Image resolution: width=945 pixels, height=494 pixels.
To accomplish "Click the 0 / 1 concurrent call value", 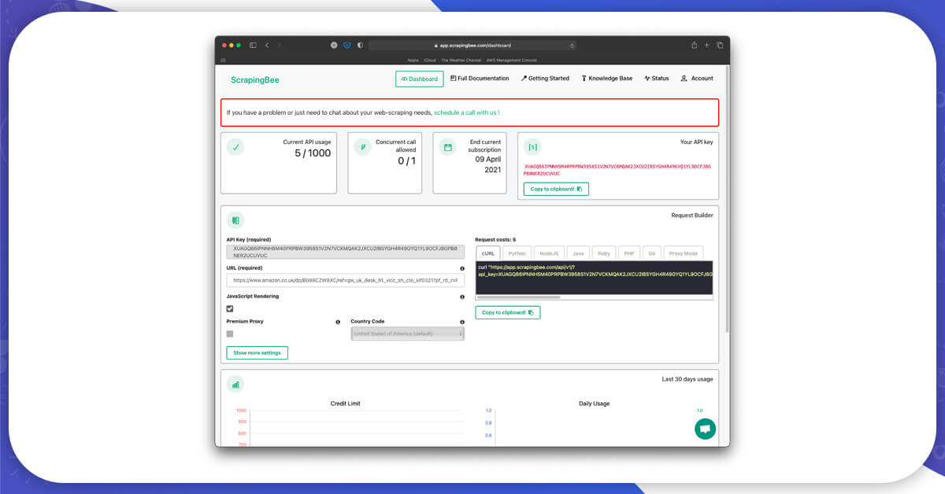I will [x=406, y=160].
